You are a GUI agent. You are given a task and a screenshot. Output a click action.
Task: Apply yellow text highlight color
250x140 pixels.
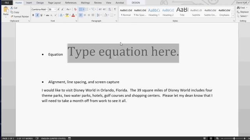click(x=67, y=15)
